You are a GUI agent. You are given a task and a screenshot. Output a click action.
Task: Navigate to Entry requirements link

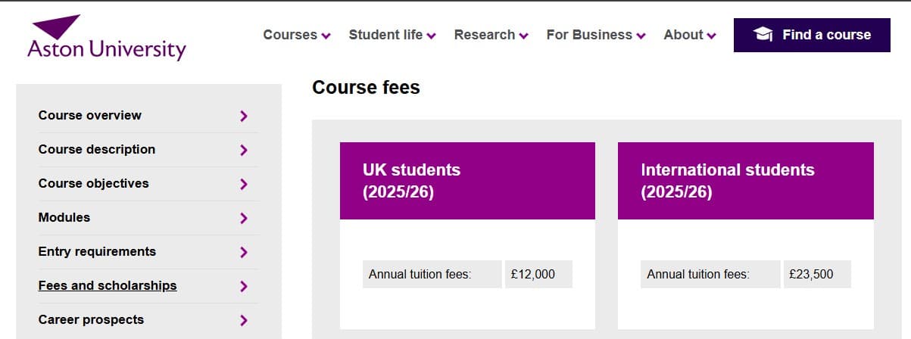tap(97, 251)
